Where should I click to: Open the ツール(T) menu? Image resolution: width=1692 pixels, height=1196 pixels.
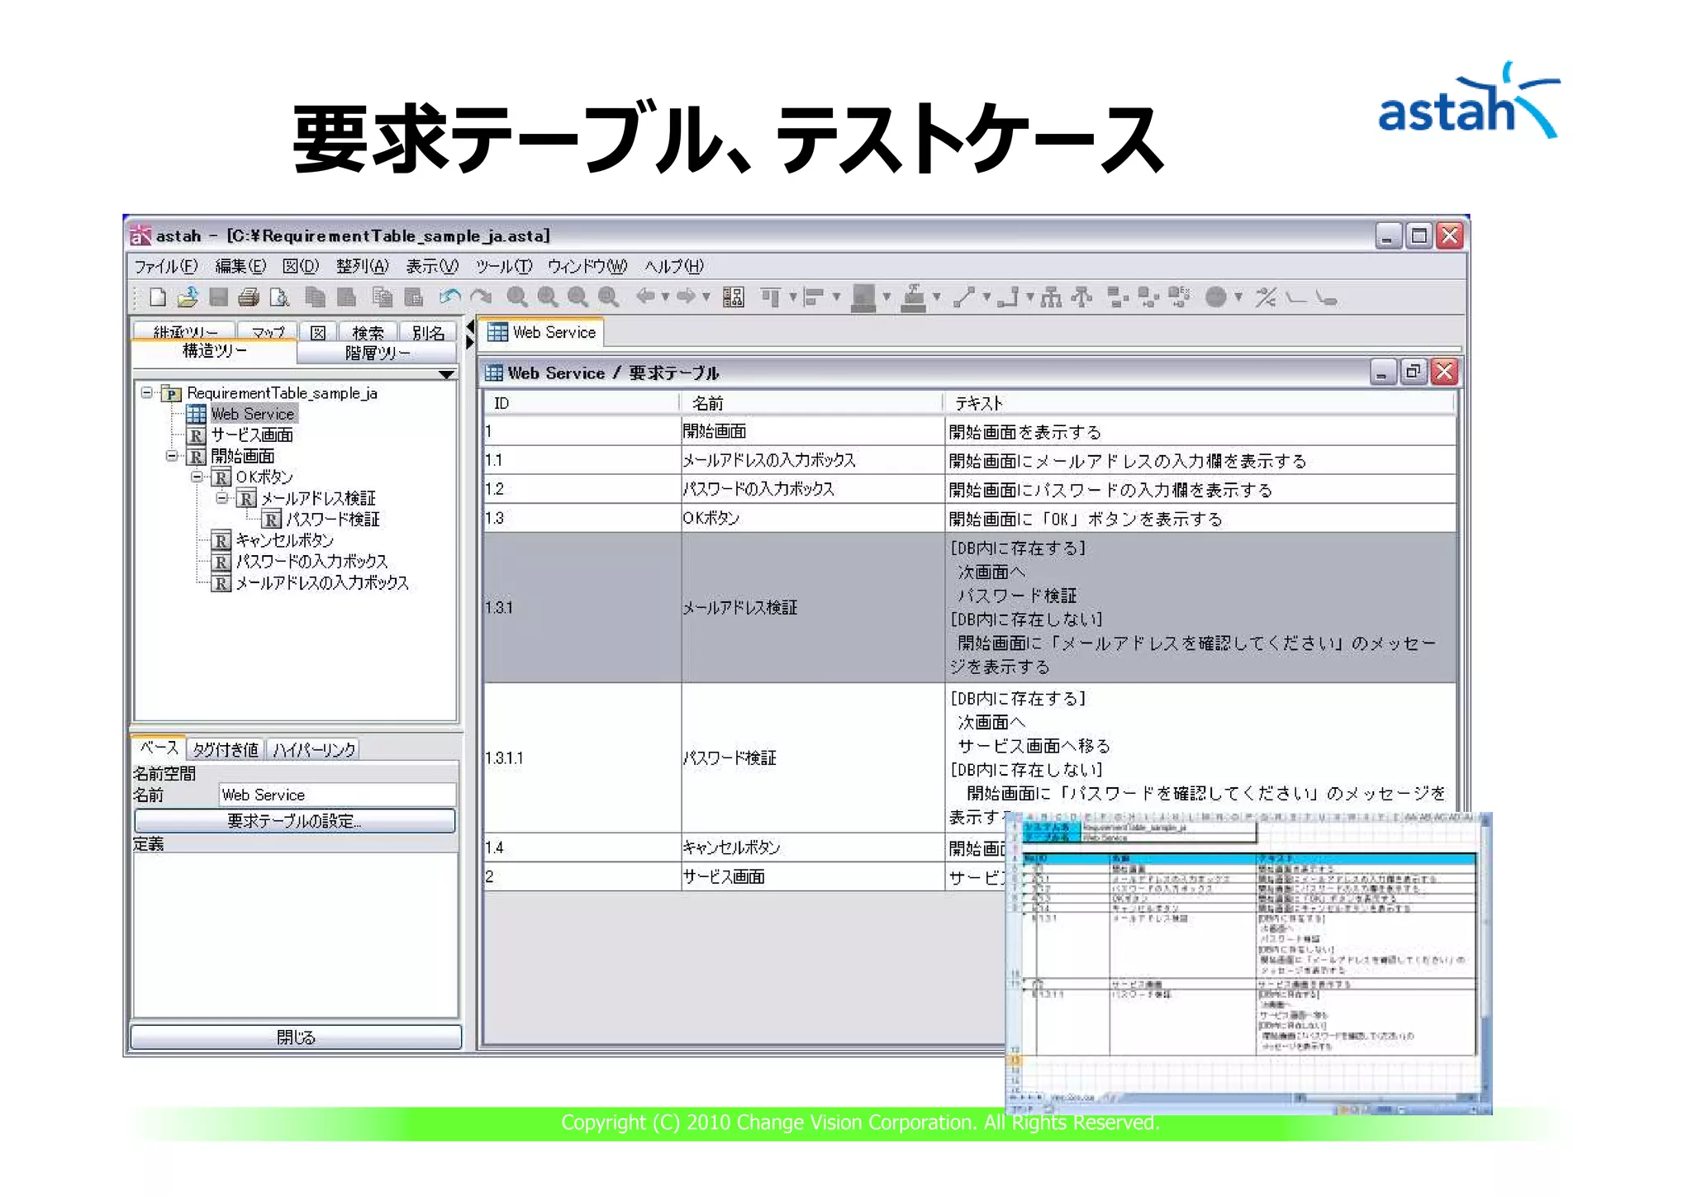click(x=503, y=266)
